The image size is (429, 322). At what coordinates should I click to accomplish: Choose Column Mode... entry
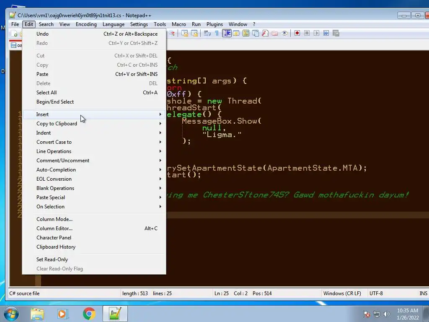click(94, 219)
